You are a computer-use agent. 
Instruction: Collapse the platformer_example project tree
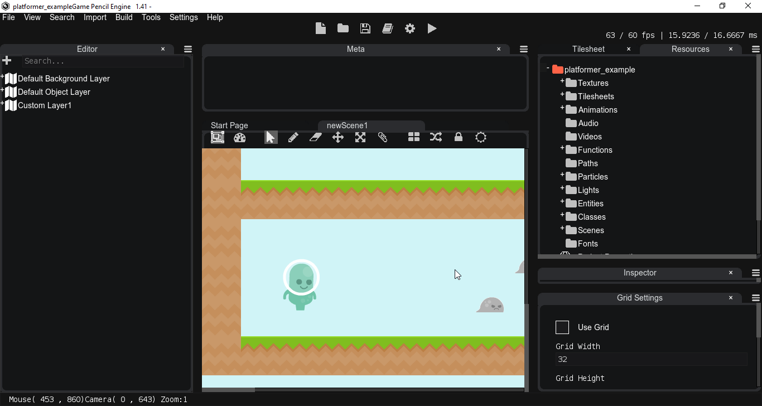(547, 67)
